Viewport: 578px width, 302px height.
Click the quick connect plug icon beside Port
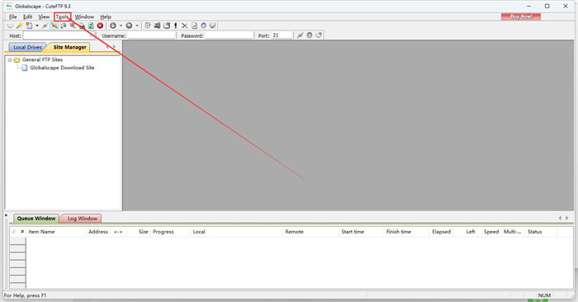[301, 35]
